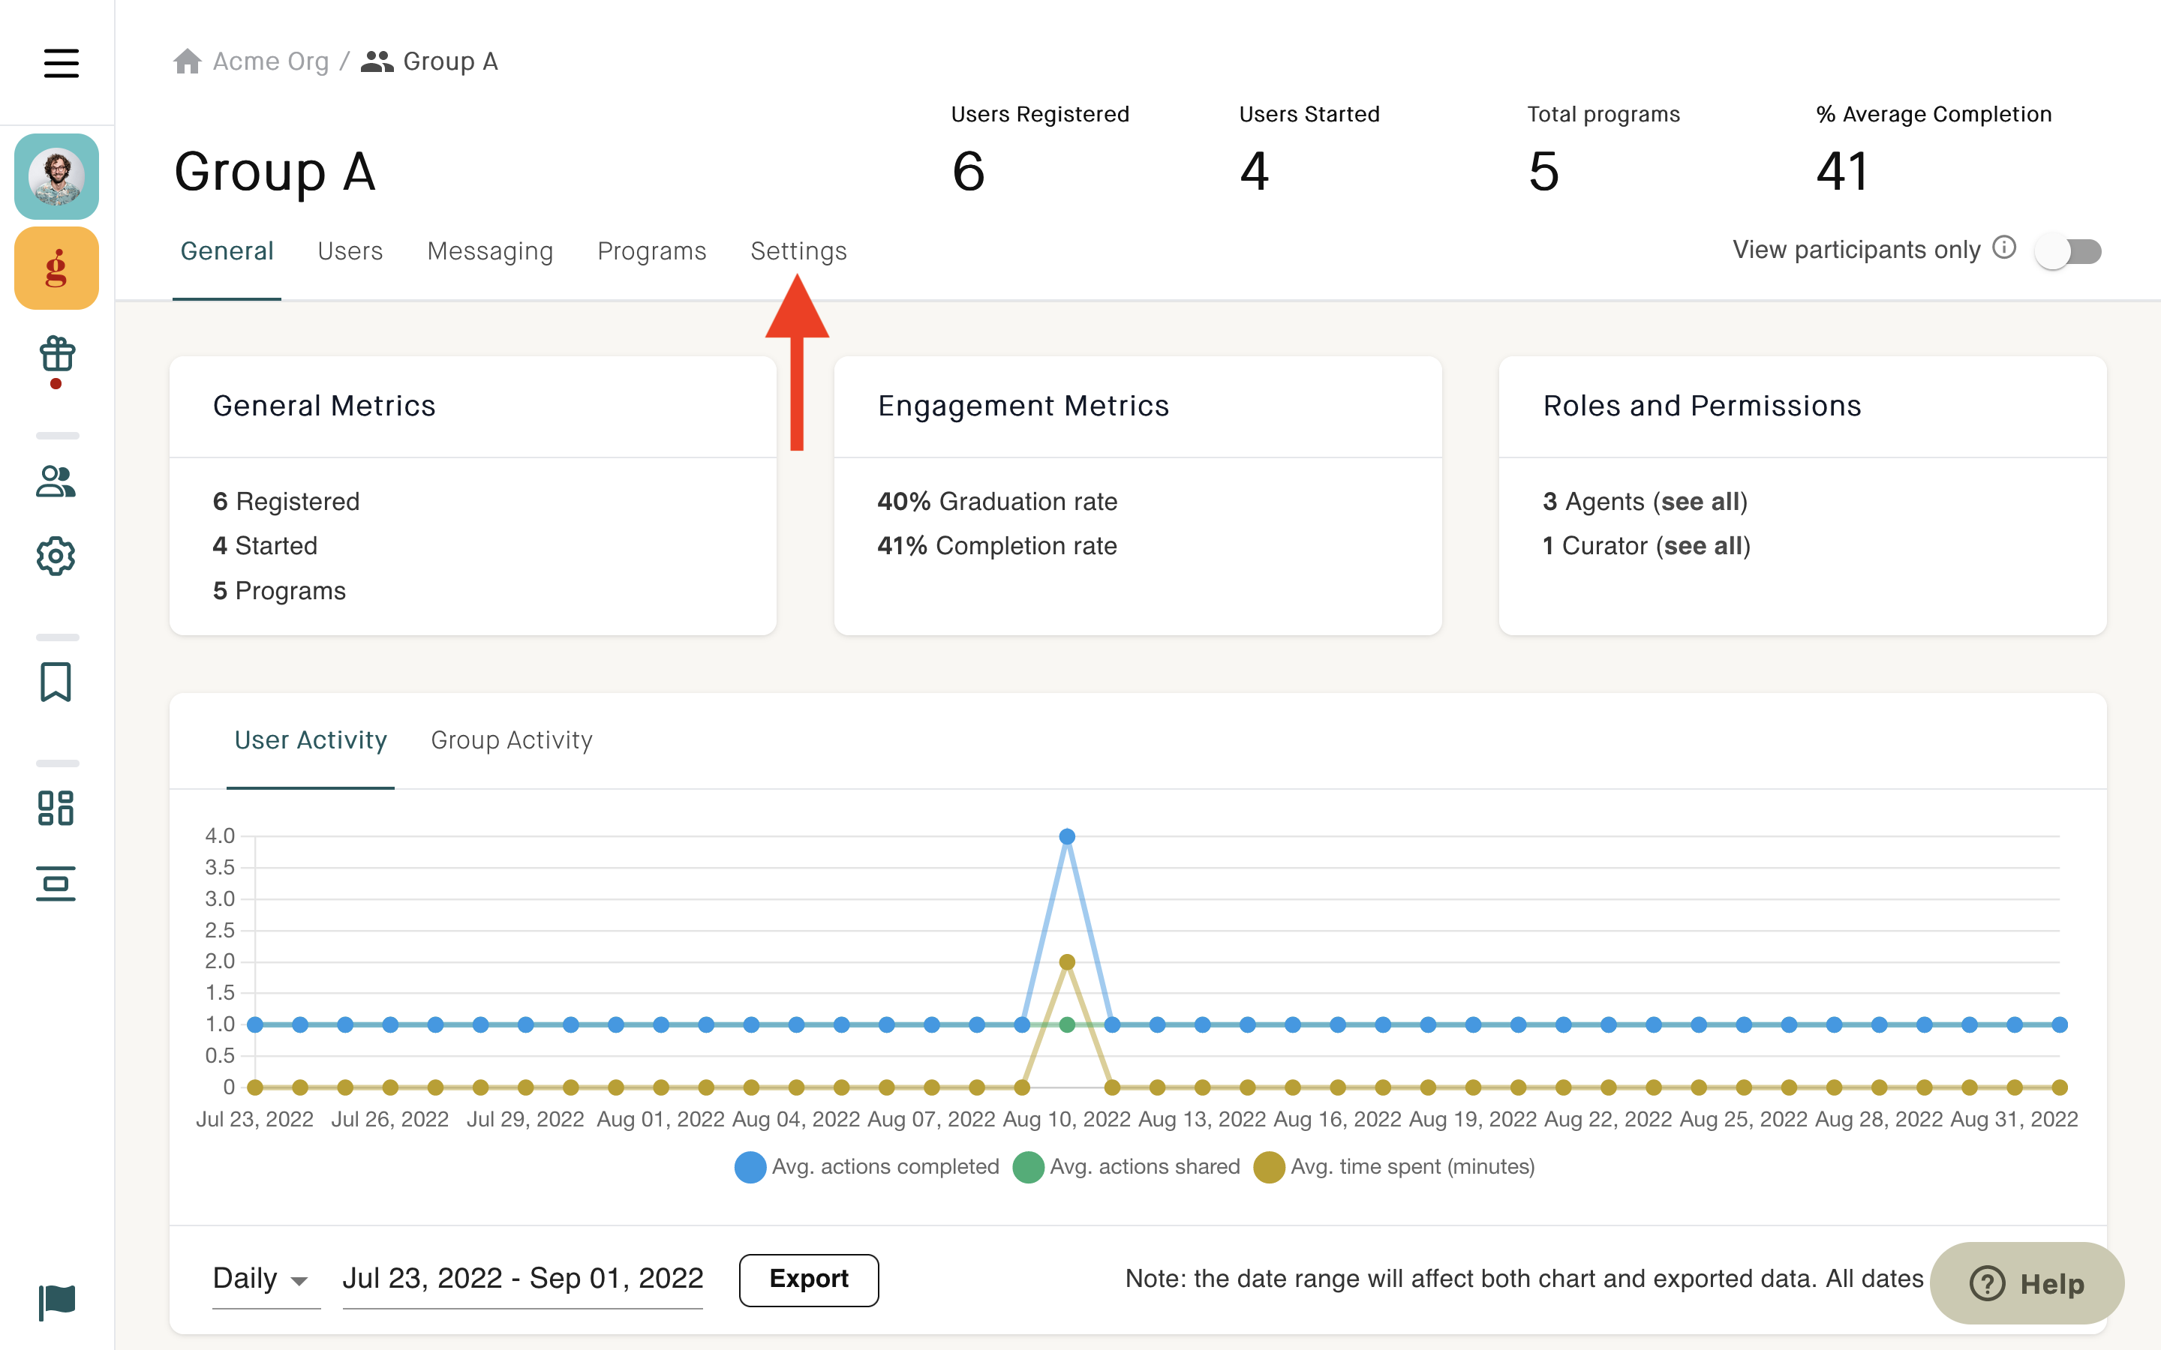This screenshot has height=1350, width=2161.
Task: Click '41% Completion rate' text
Action: [x=997, y=545]
